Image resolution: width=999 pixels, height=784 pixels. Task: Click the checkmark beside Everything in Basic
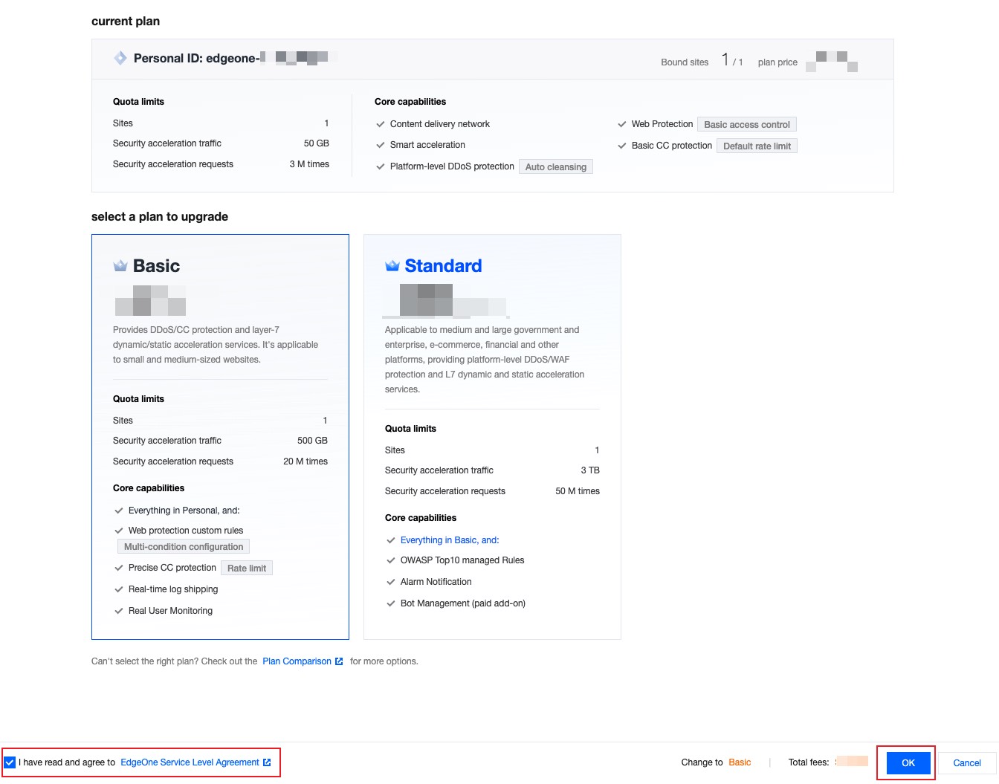[x=391, y=540]
